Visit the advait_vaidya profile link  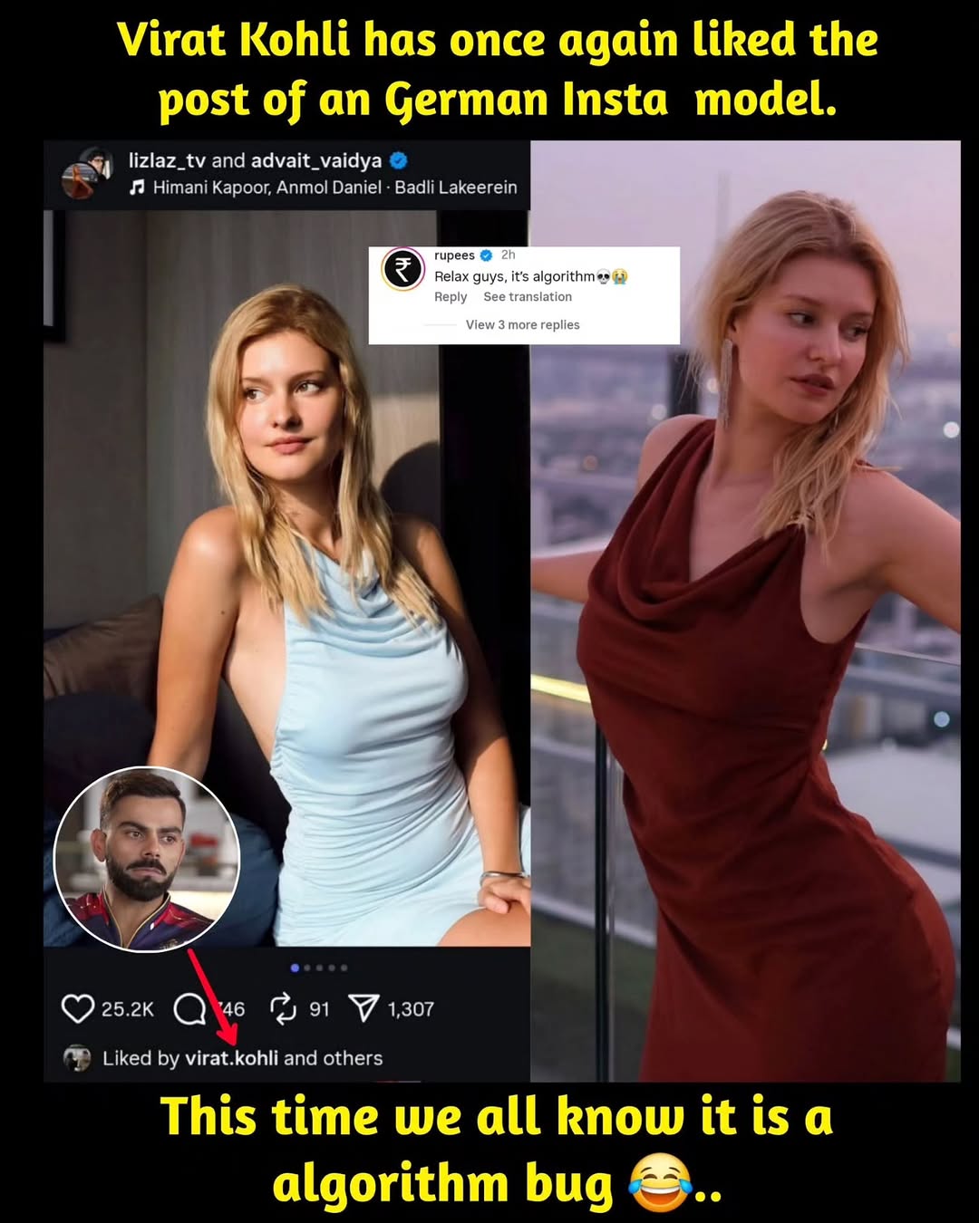point(315,160)
